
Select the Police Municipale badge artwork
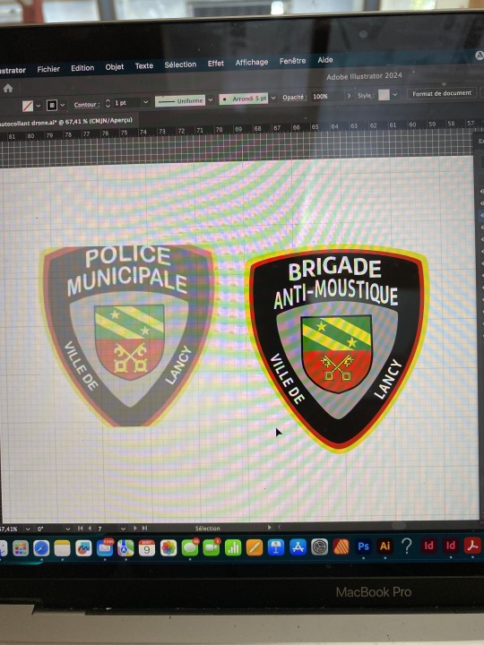pos(128,336)
